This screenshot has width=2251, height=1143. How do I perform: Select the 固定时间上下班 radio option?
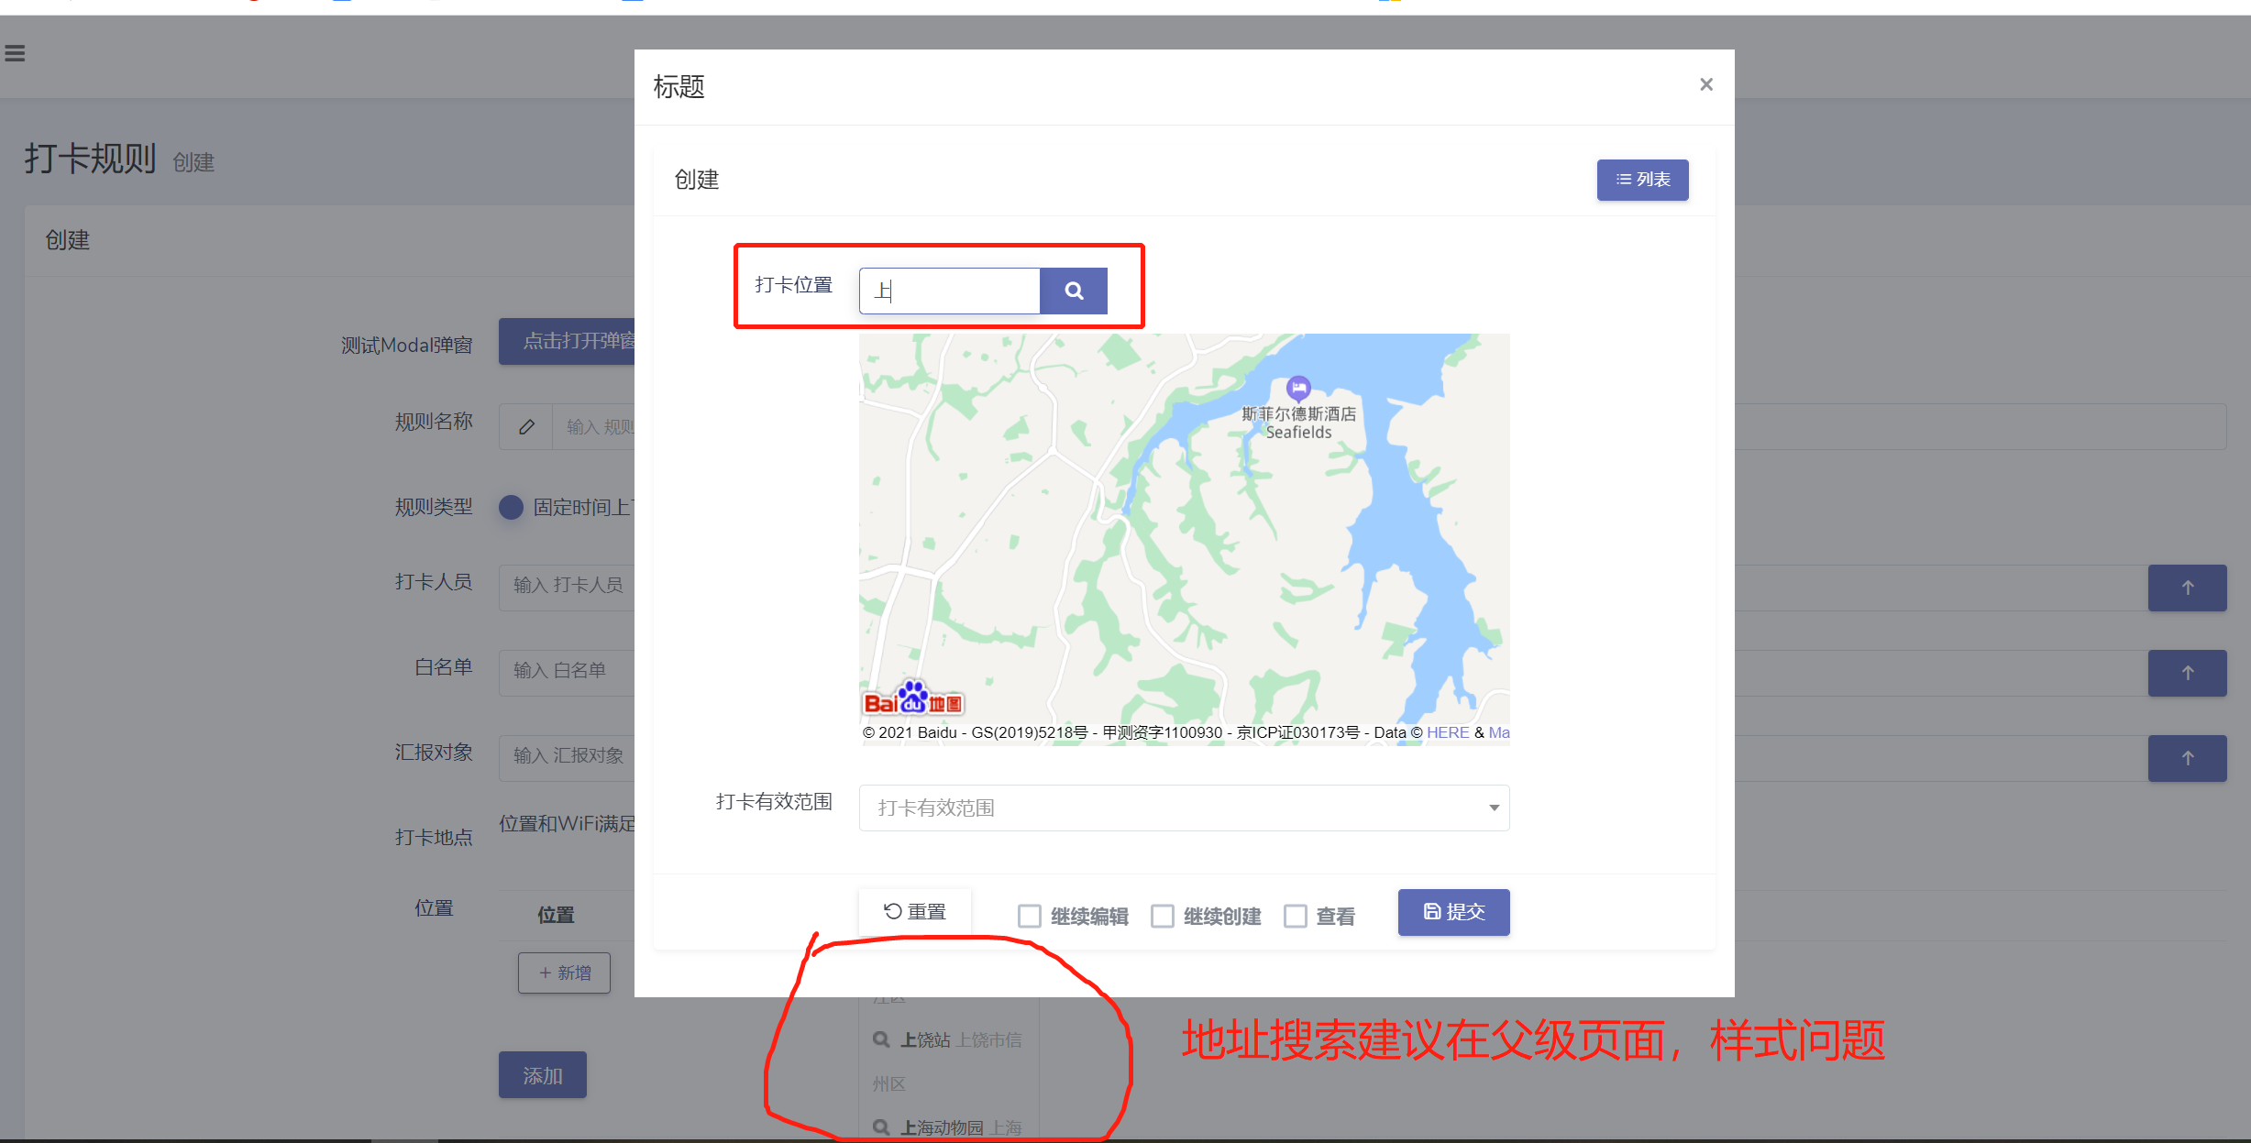(x=511, y=507)
